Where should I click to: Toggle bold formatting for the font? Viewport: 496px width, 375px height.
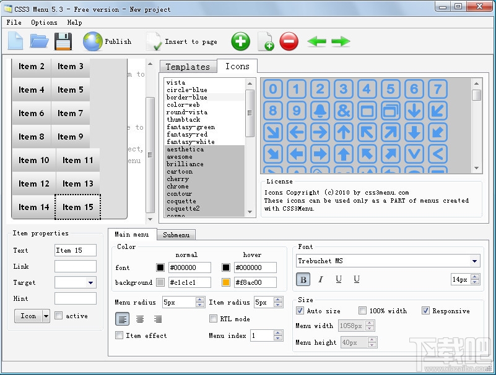[303, 279]
